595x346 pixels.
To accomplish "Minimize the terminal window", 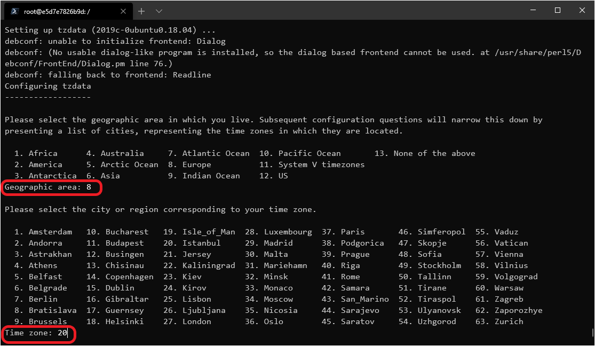I will coord(531,10).
